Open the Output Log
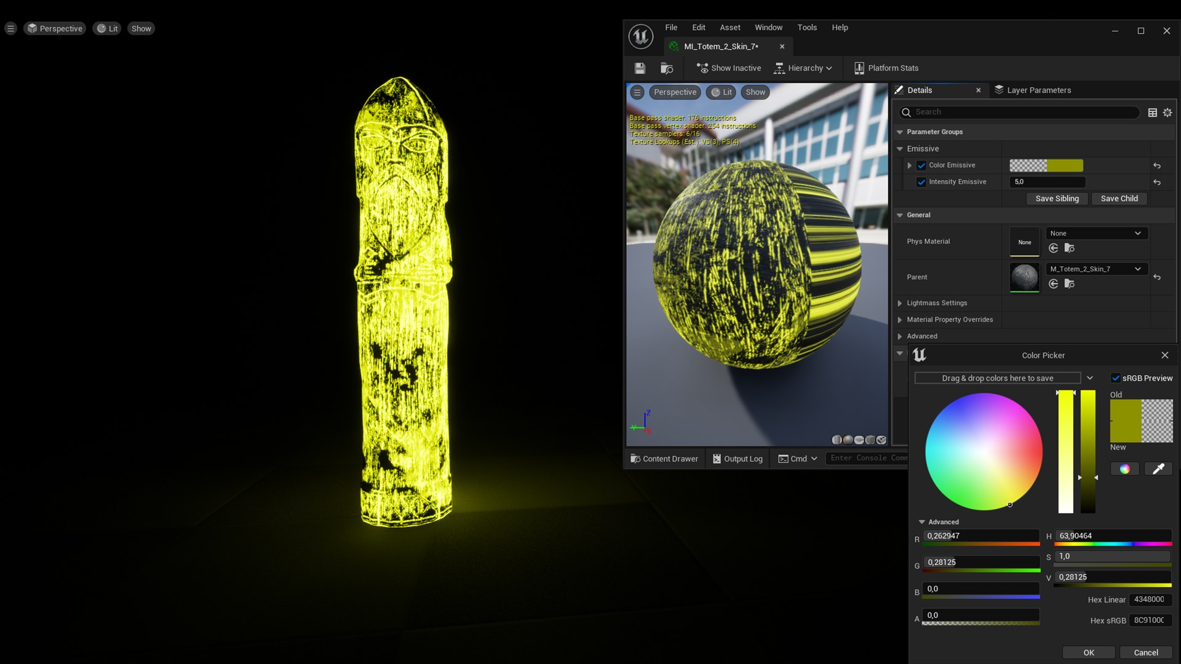This screenshot has width=1181, height=664. pos(738,459)
